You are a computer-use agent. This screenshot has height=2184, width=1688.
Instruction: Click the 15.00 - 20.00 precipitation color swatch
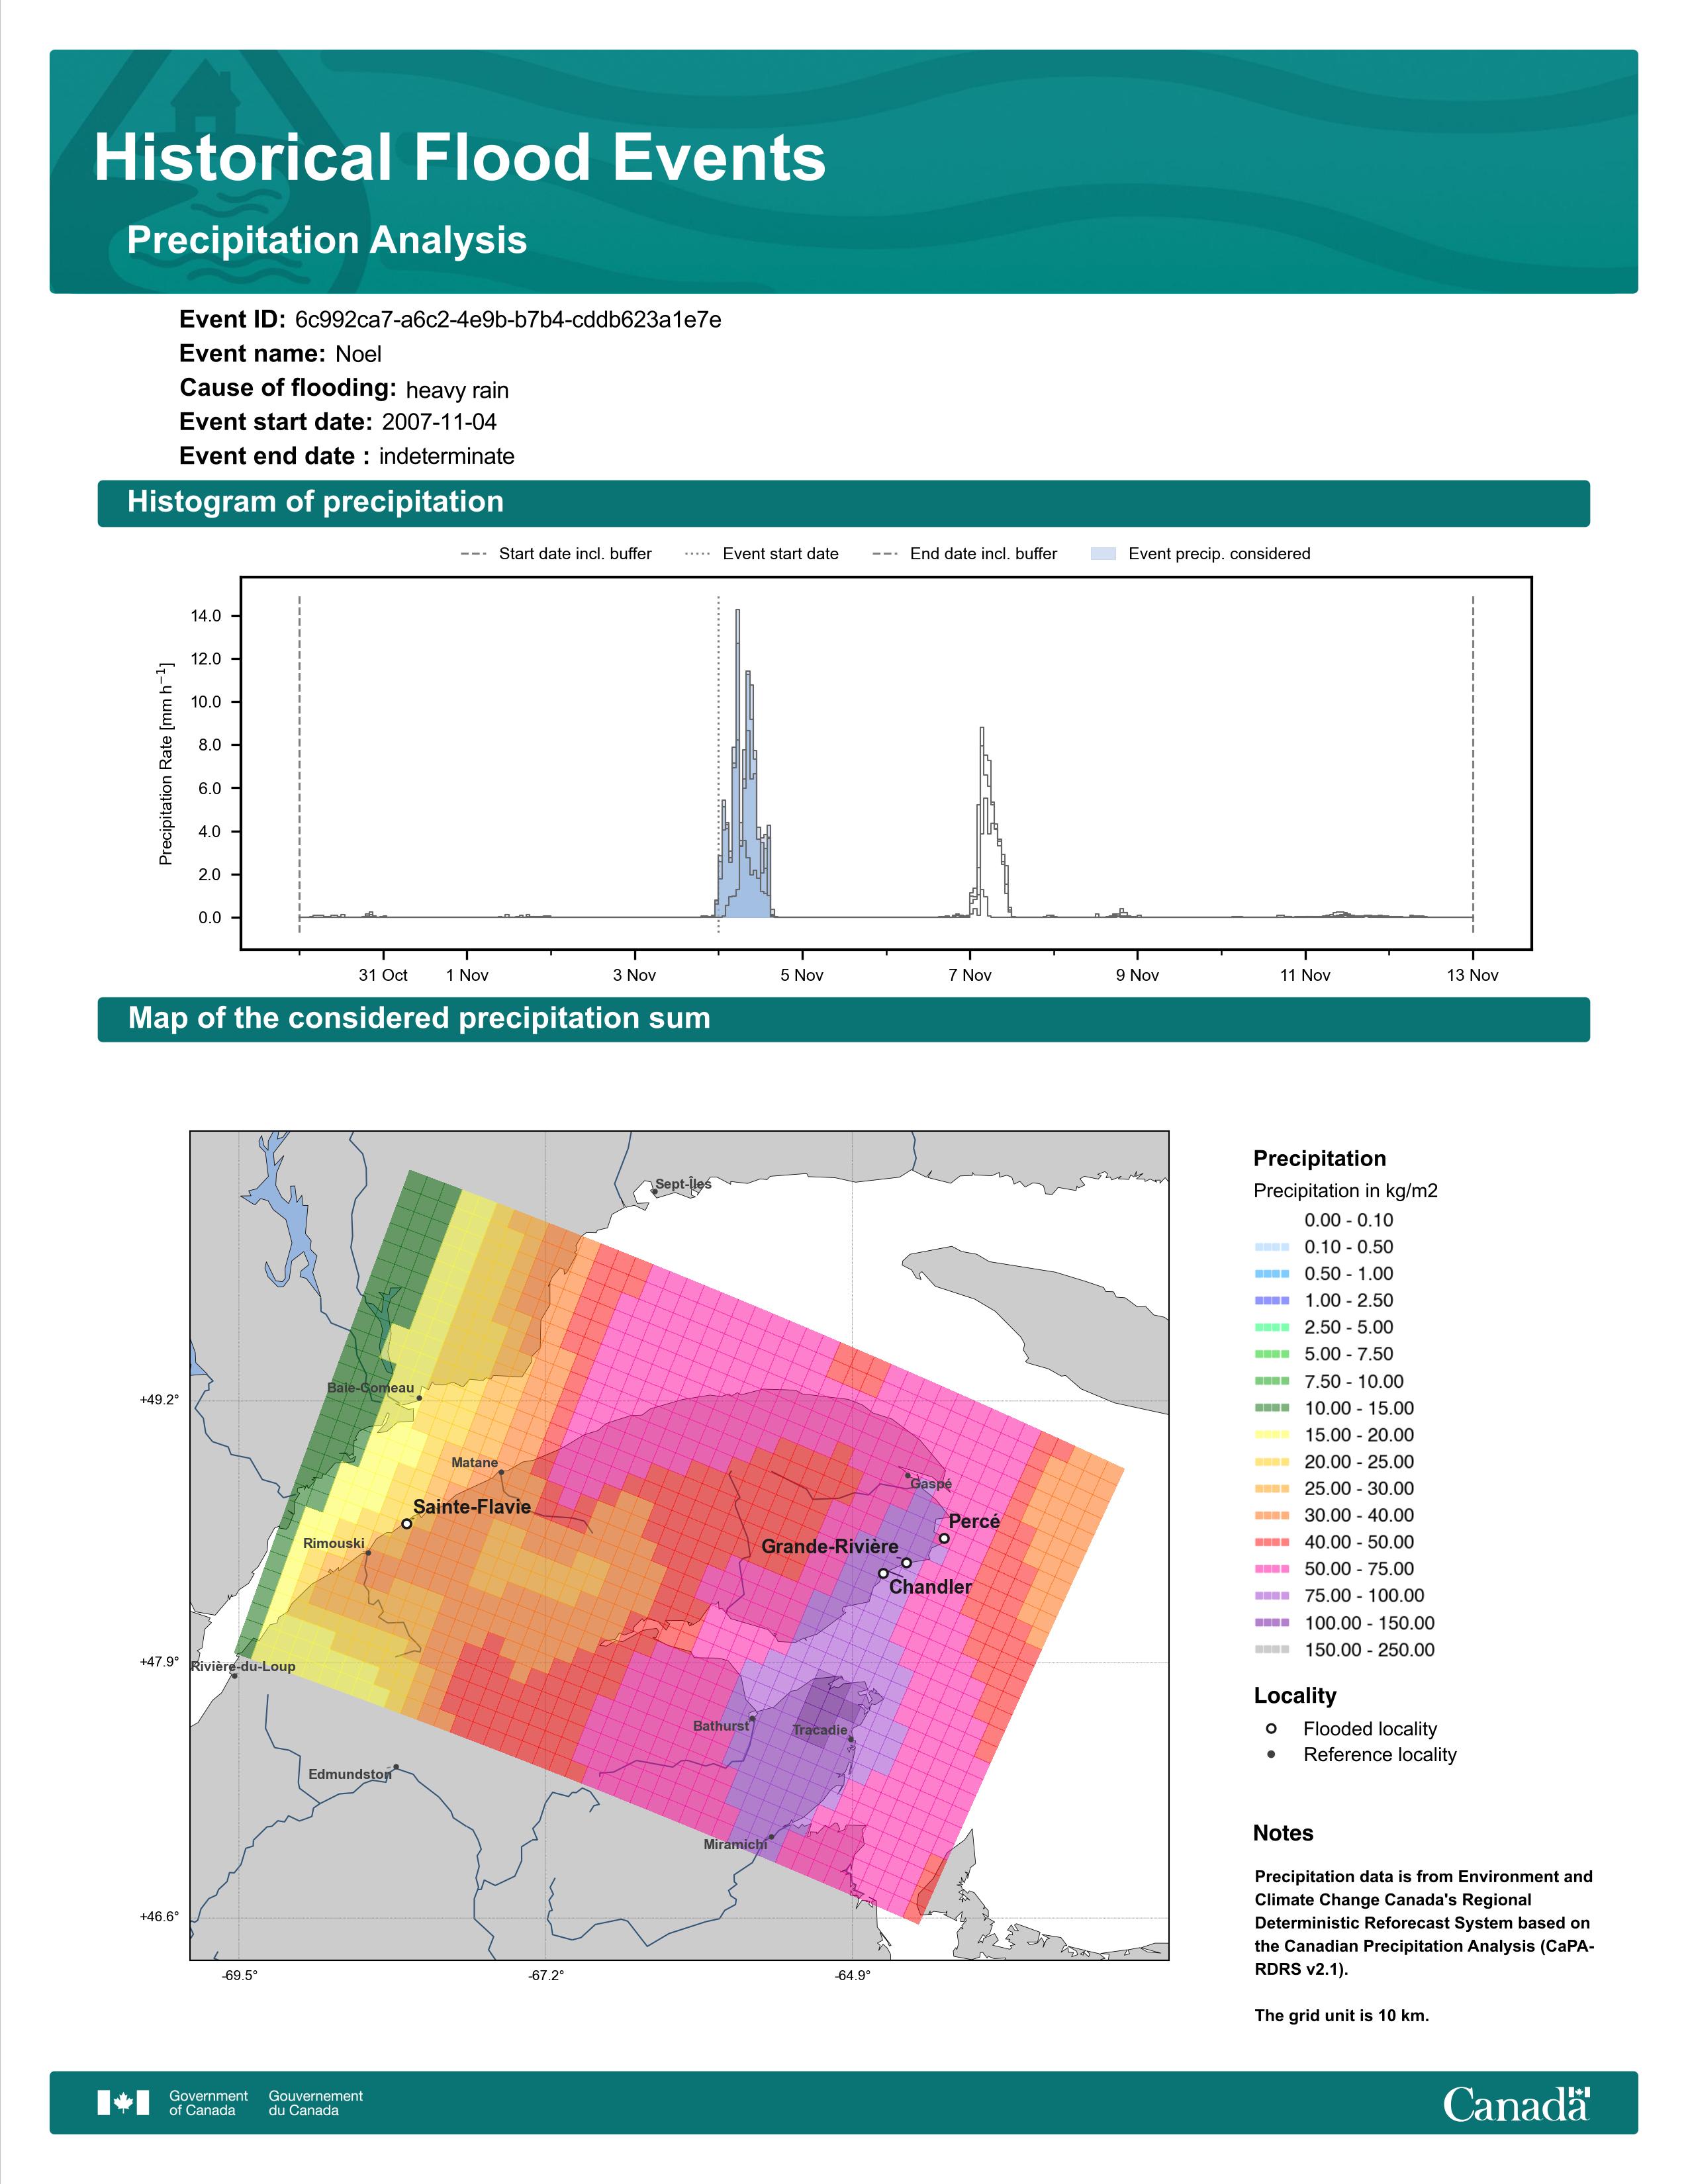click(x=1272, y=1435)
